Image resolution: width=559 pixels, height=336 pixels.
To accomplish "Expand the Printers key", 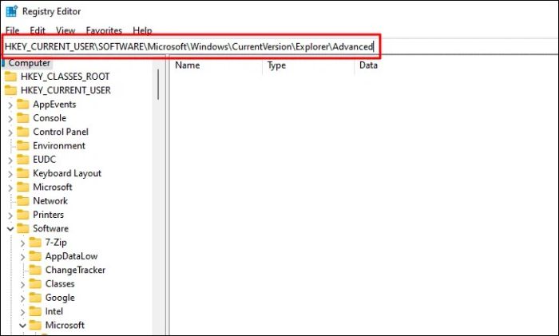I will point(10,215).
